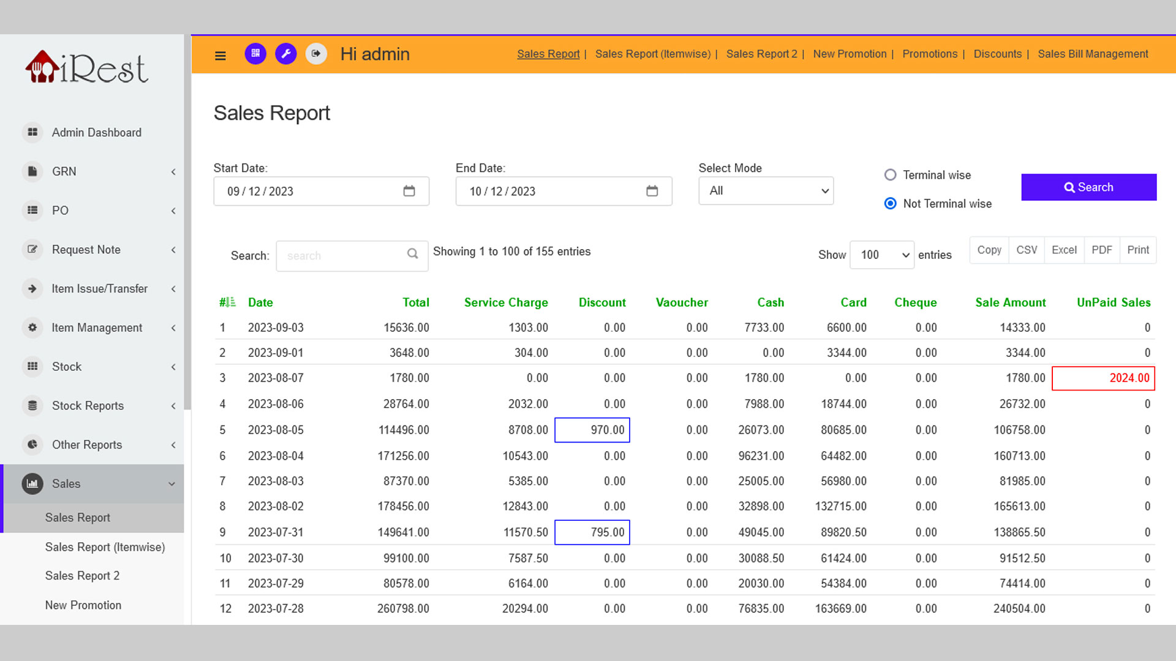Open New Promotion in the sidebar
The height and width of the screenshot is (661, 1176).
tap(83, 605)
